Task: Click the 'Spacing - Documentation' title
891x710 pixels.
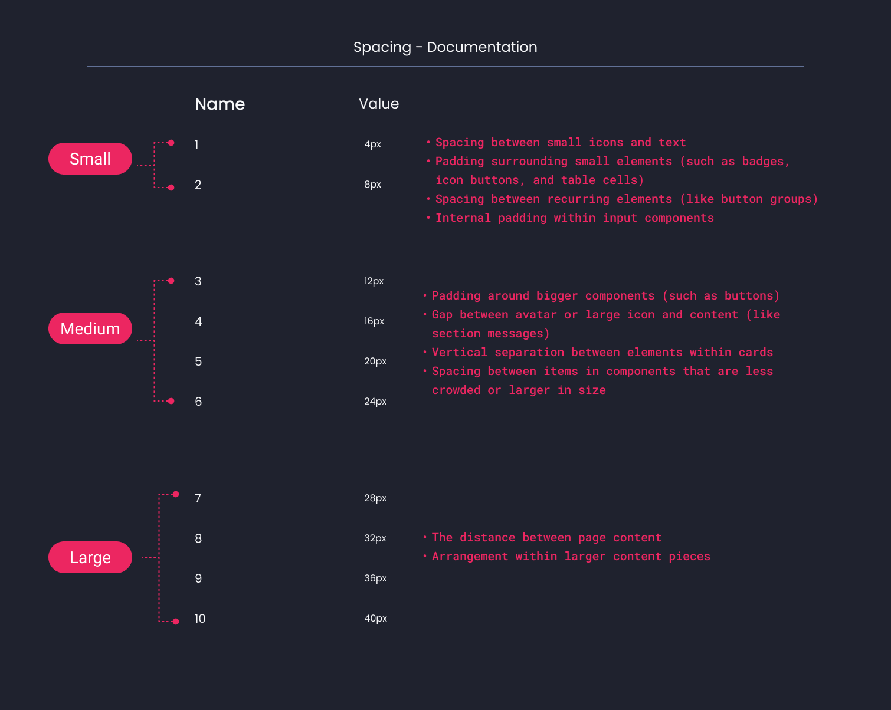Action: pyautogui.click(x=446, y=47)
